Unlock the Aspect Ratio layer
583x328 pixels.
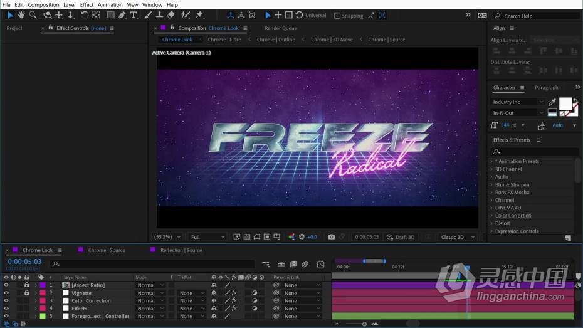(26, 285)
